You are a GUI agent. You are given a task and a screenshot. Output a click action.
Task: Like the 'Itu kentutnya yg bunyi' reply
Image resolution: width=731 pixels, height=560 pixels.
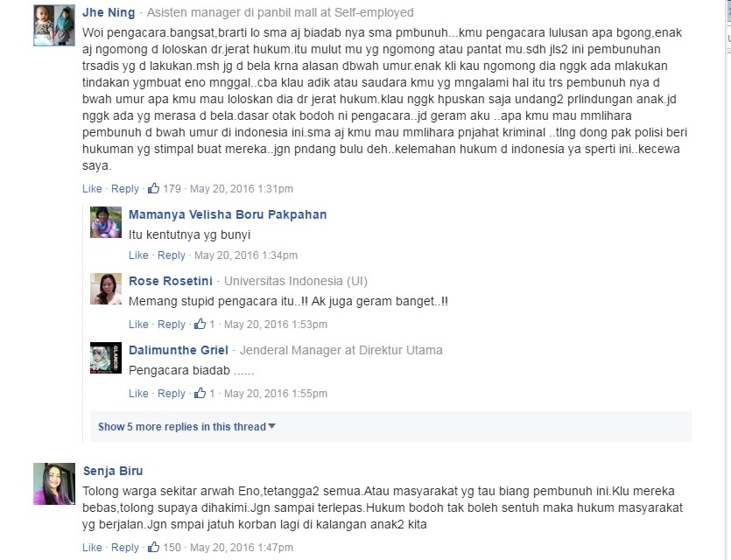(138, 255)
